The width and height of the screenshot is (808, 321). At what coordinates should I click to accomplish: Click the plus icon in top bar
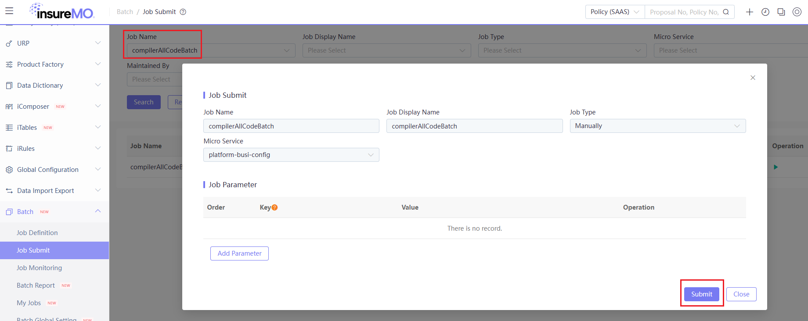(x=750, y=12)
